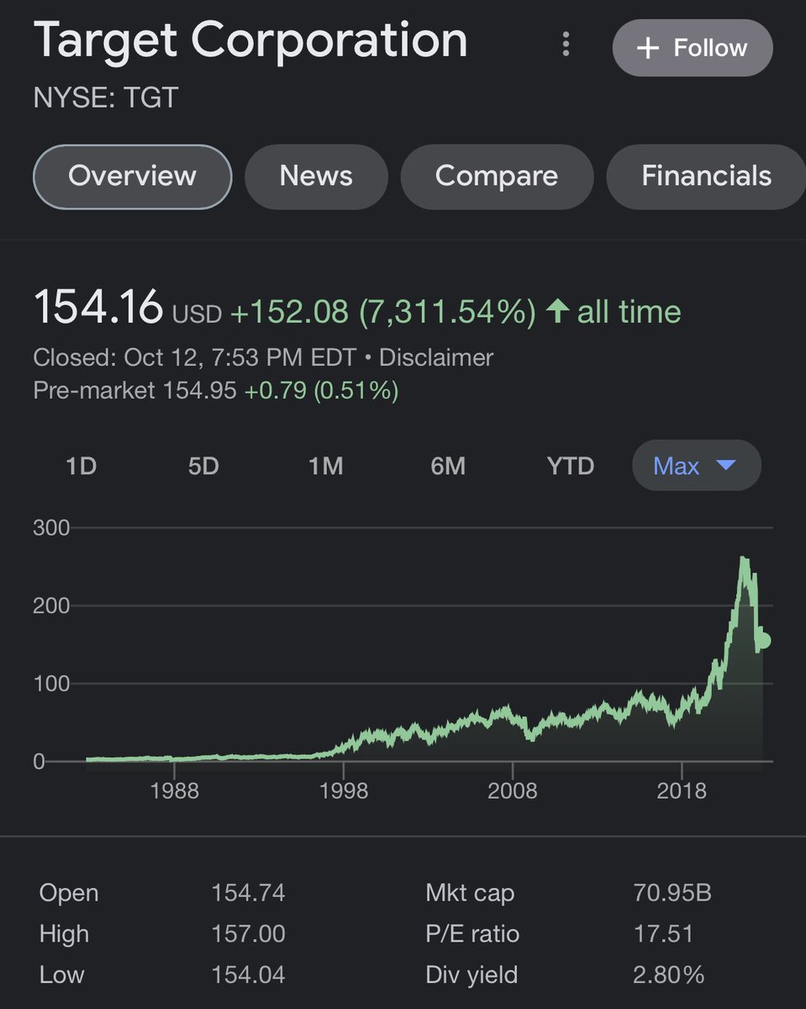Select the 5D chart range
Image resolution: width=806 pixels, height=1009 pixels.
203,466
